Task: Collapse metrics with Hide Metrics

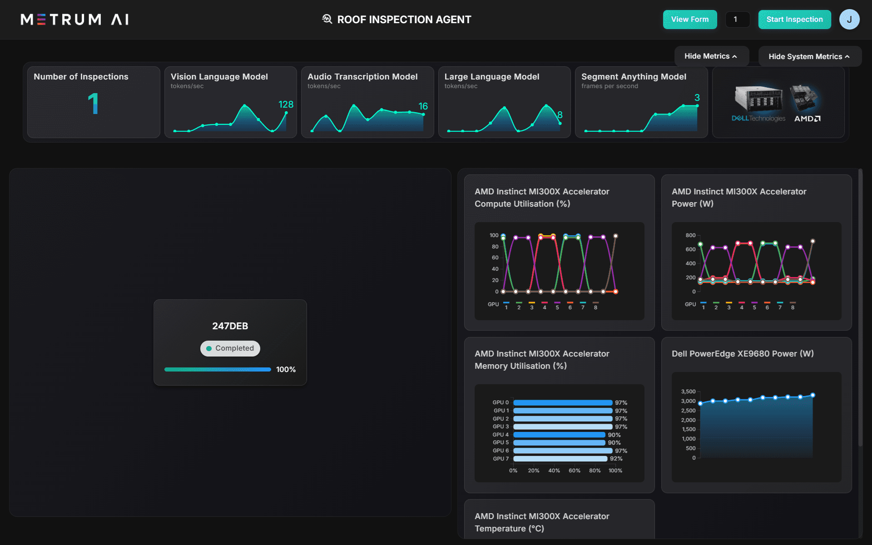Action: click(707, 56)
